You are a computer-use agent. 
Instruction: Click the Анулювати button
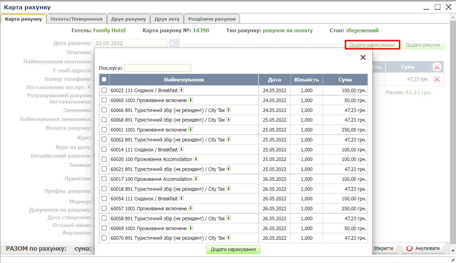422,249
